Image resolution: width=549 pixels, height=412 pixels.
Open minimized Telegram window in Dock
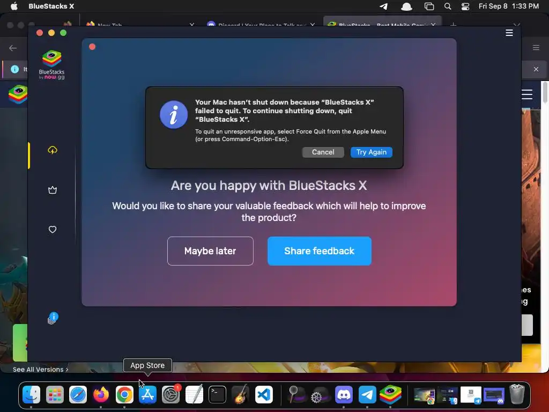(x=471, y=395)
